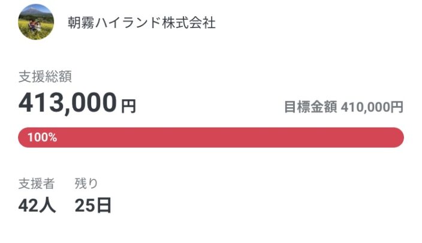Click the 人 character after 42
Viewport: 422px width, 243px height.
coord(47,205)
